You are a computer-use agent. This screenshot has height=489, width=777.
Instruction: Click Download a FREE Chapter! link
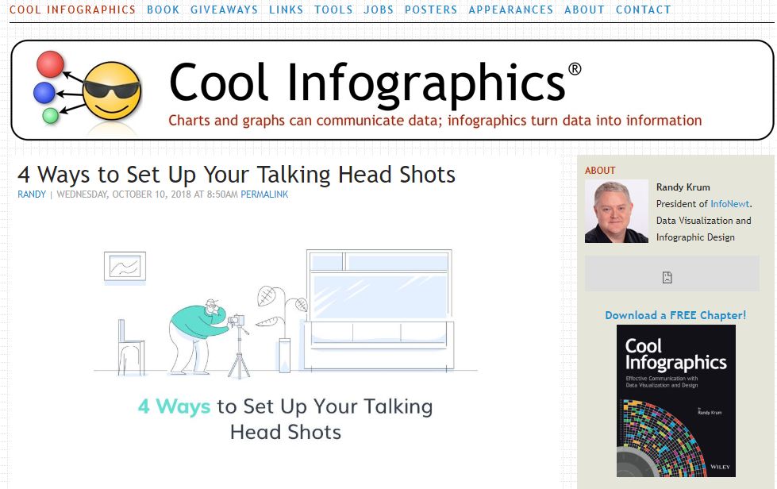coord(675,315)
